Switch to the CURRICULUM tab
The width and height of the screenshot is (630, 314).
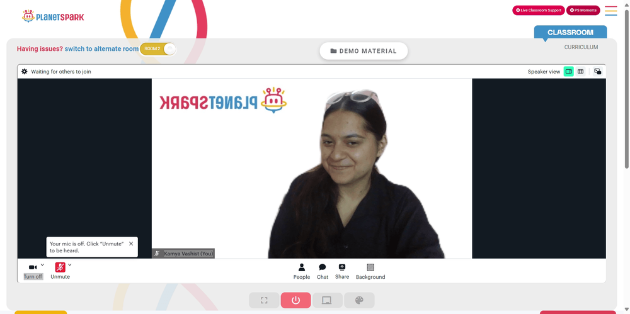pos(581,47)
